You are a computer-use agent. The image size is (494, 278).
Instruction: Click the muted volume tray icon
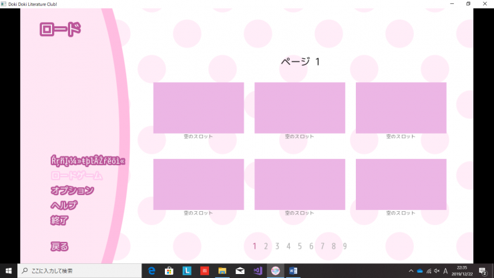[437, 271]
